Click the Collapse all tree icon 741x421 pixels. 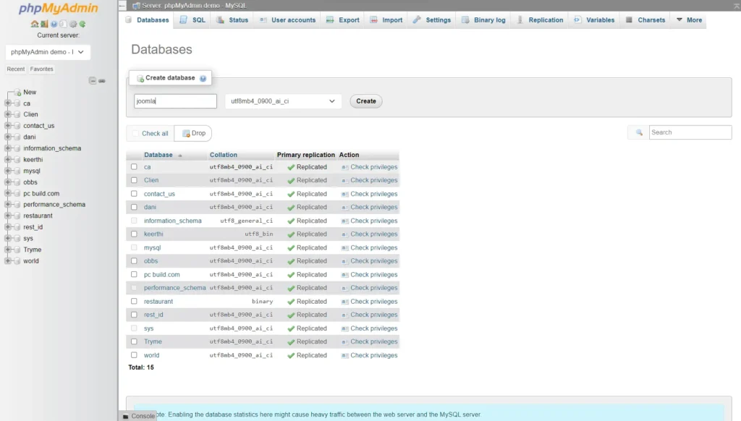93,81
